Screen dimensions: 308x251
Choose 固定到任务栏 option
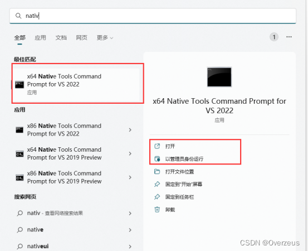tap(179, 197)
